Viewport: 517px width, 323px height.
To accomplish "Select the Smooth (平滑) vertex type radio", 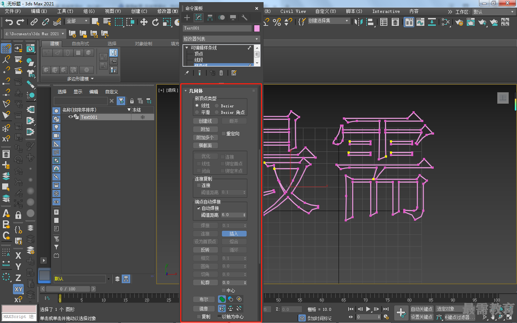I will (197, 112).
